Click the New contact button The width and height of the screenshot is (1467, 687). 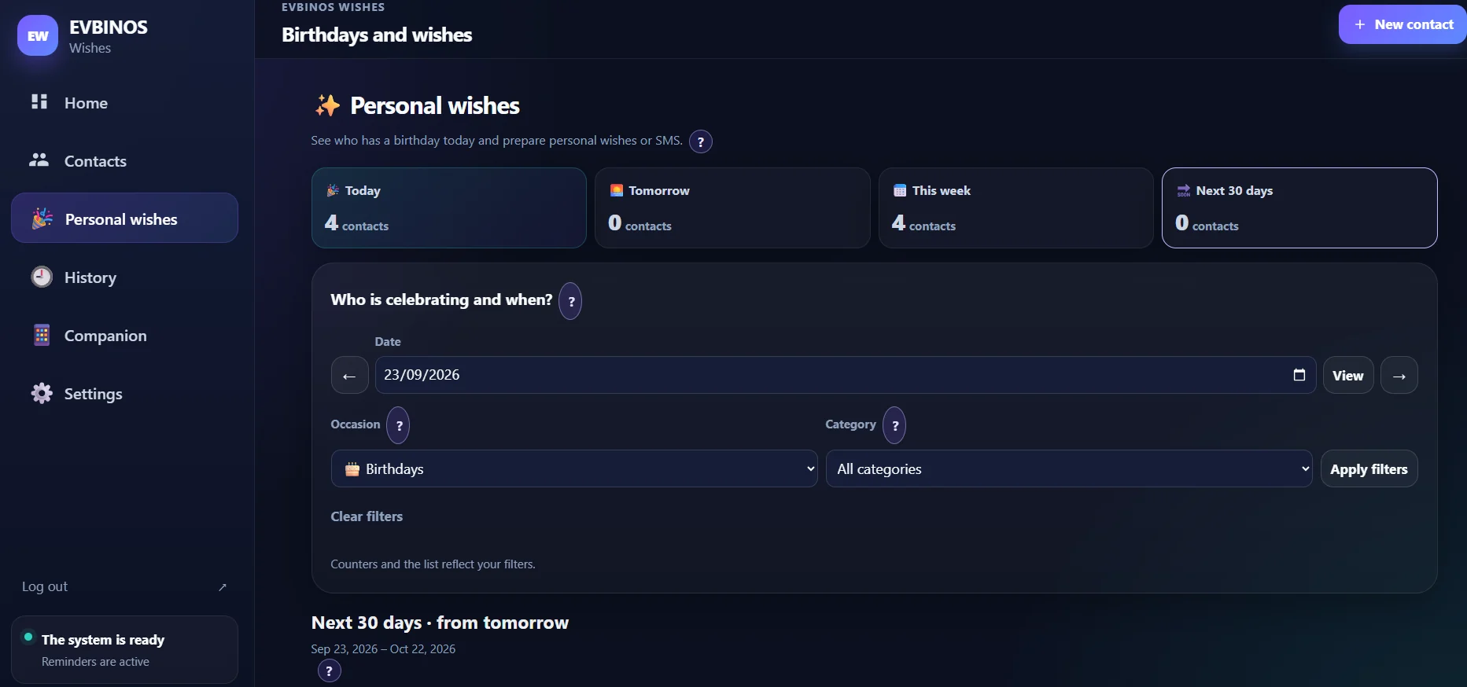coord(1402,24)
